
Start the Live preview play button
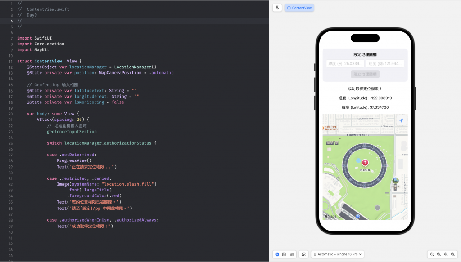(x=277, y=254)
